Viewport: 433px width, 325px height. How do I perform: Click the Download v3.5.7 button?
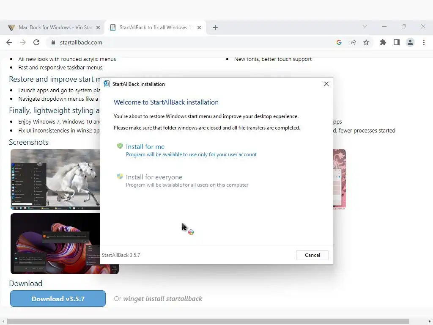click(58, 299)
